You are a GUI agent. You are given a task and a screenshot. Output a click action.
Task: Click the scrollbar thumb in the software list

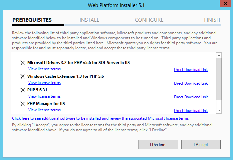[x=219, y=79]
